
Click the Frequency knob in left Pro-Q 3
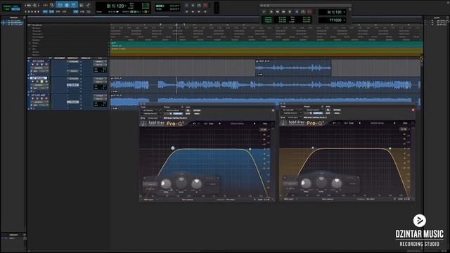pos(166,183)
